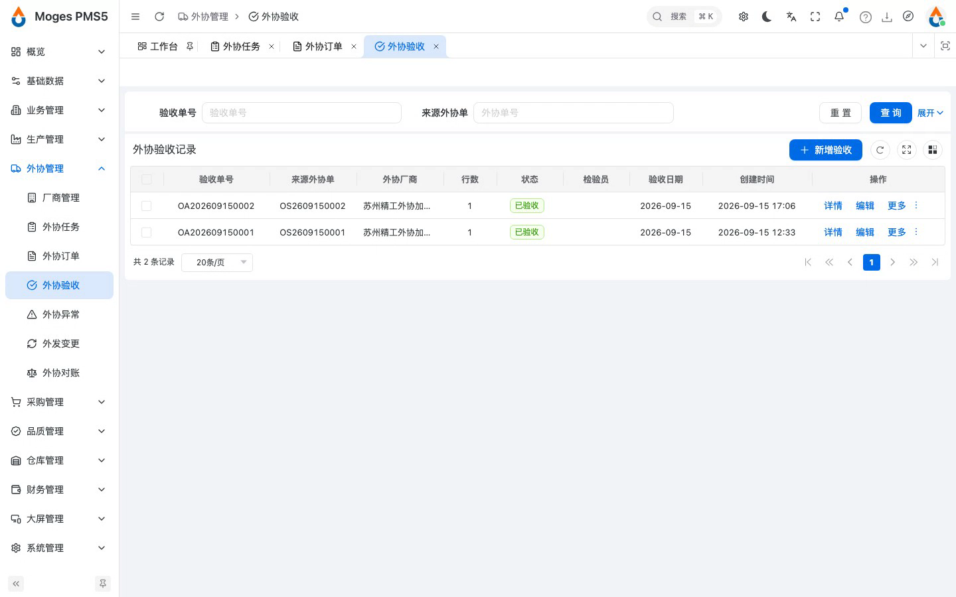Click the page reload icon in header
Viewport: 956px width, 597px height.
(159, 17)
